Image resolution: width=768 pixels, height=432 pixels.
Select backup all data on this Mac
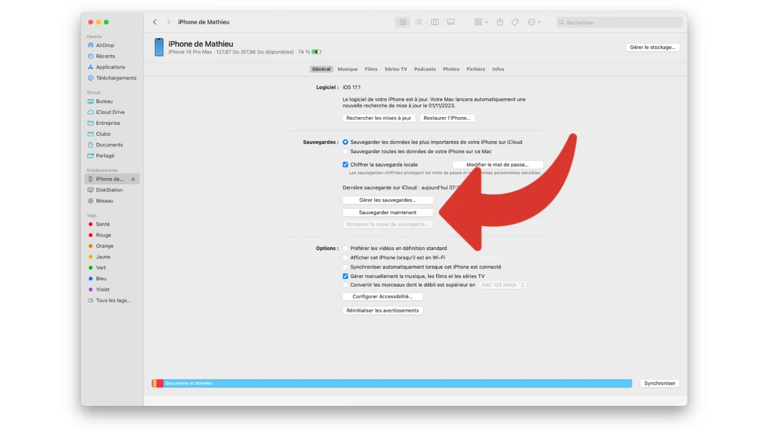pos(346,152)
